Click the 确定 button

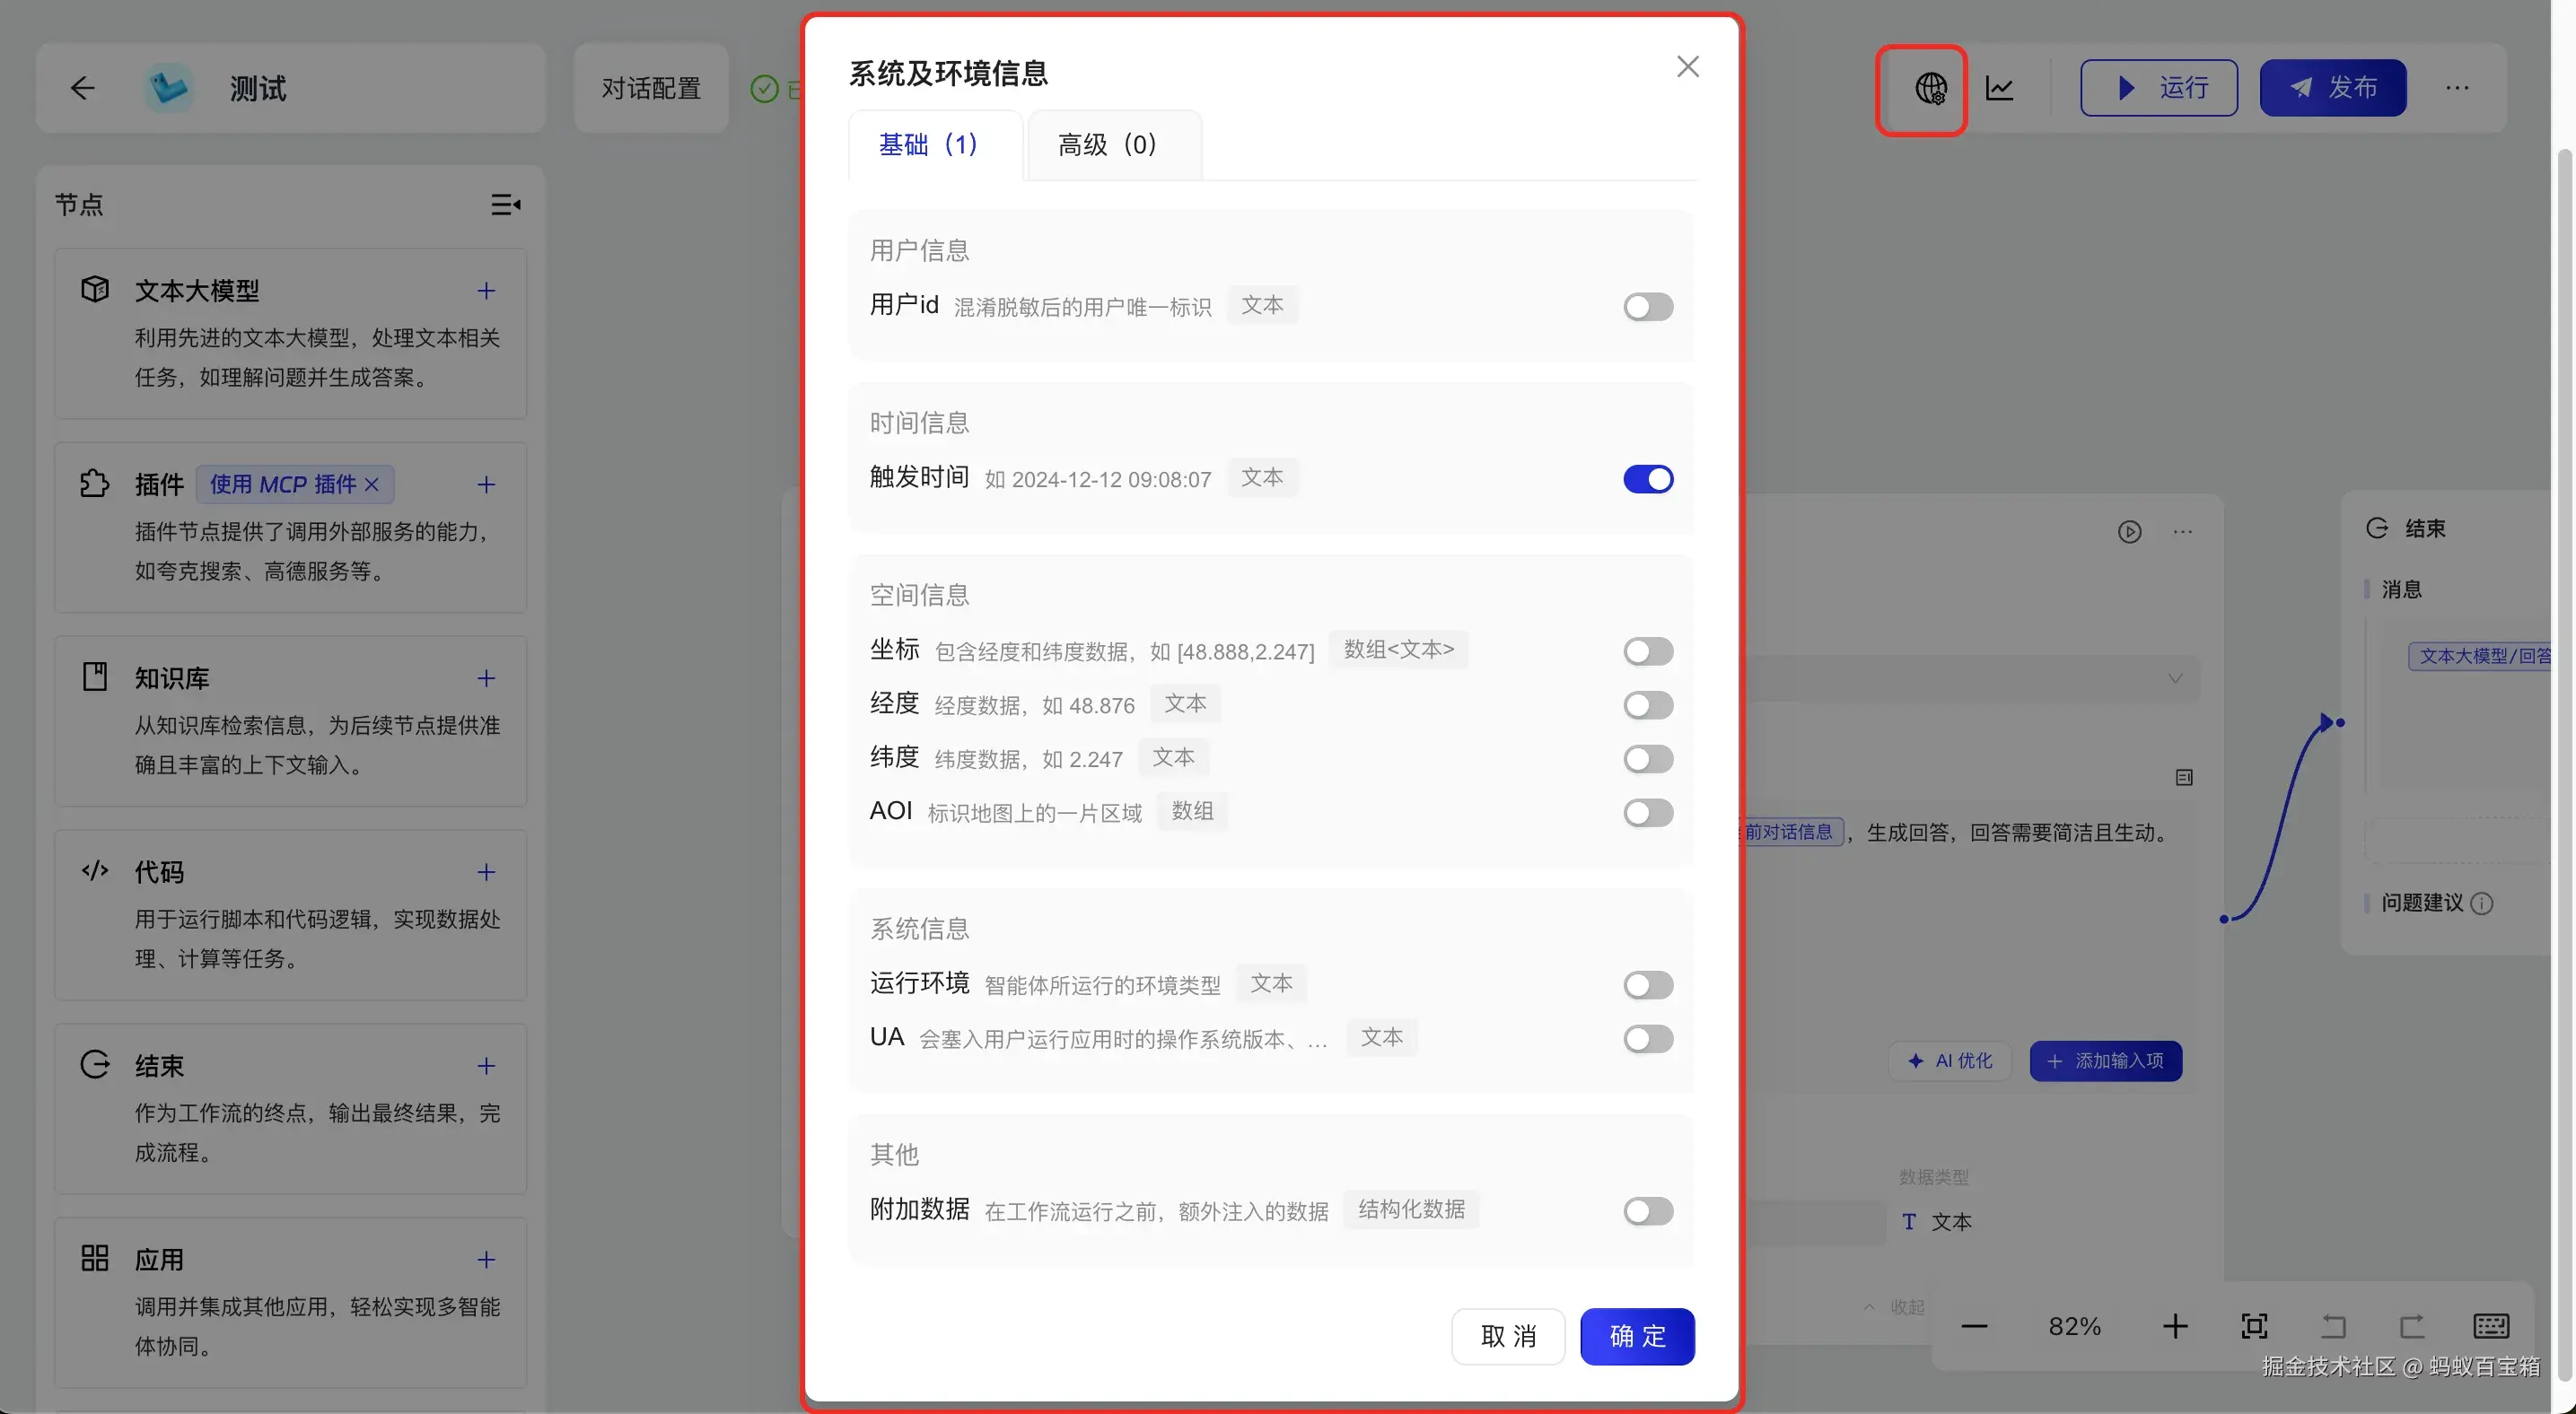pos(1636,1336)
